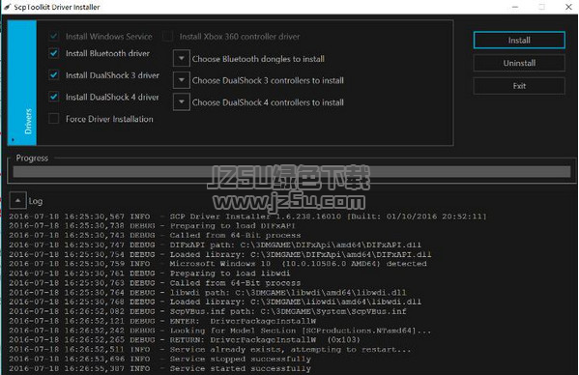Image resolution: width=579 pixels, height=375 pixels.
Task: Click the ScpToolkit title bar app icon
Action: (x=8, y=7)
